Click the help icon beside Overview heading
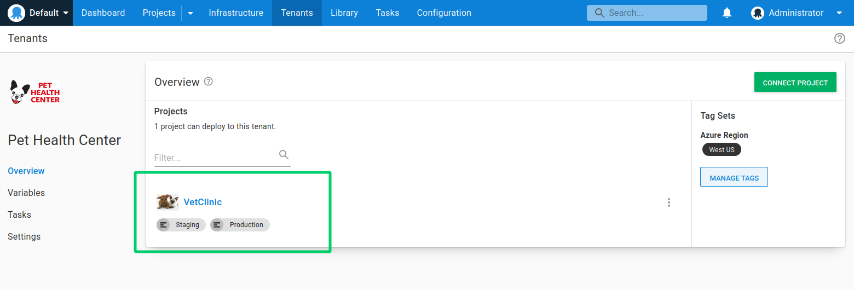Viewport: 854px width, 290px height. tap(208, 82)
